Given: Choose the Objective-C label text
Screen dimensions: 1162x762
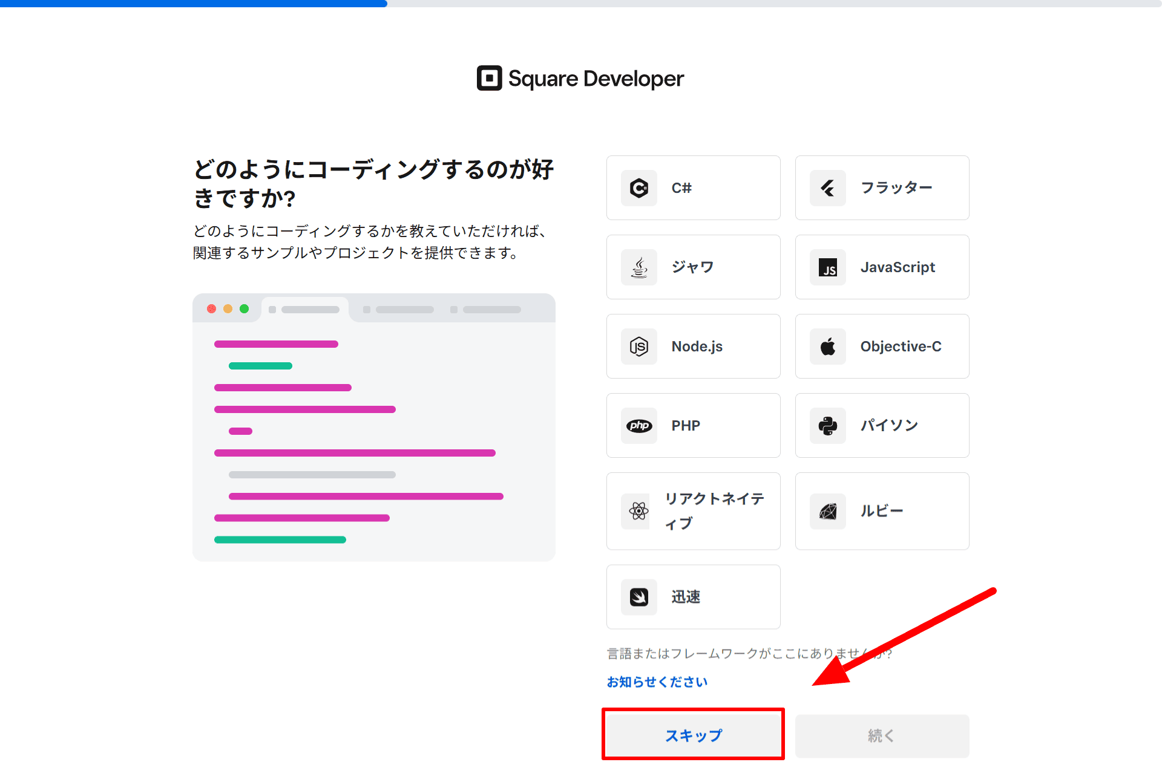Looking at the screenshot, I should point(901,347).
